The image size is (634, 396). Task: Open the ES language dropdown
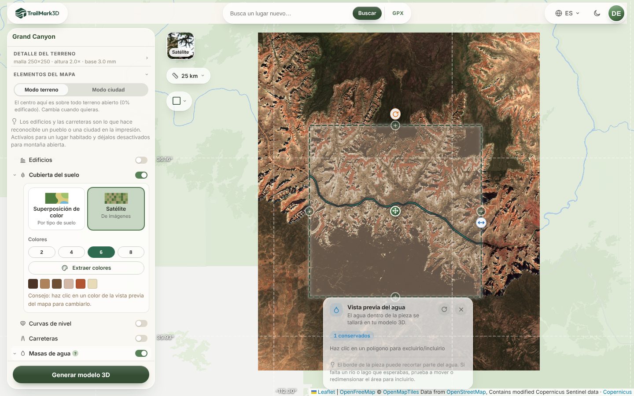(x=568, y=13)
